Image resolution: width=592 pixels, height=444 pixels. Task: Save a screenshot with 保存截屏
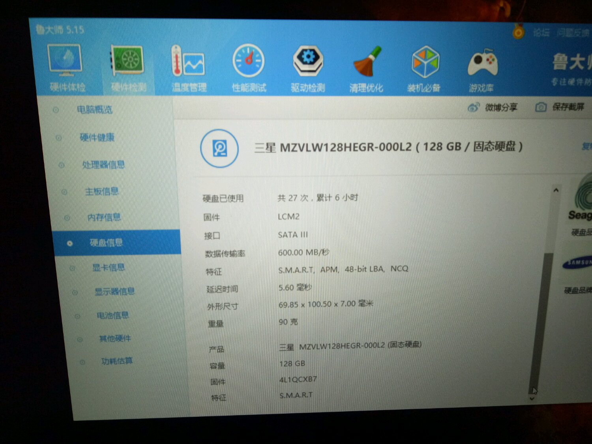click(x=560, y=107)
